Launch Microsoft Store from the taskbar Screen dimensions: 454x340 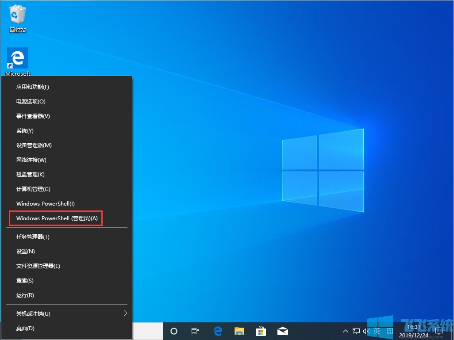261,331
